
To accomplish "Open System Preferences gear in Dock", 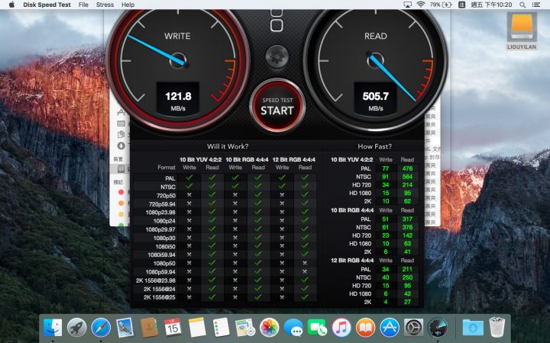I will point(413,328).
